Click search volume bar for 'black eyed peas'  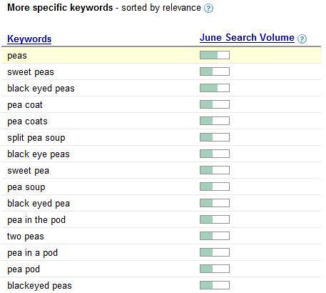pos(215,88)
